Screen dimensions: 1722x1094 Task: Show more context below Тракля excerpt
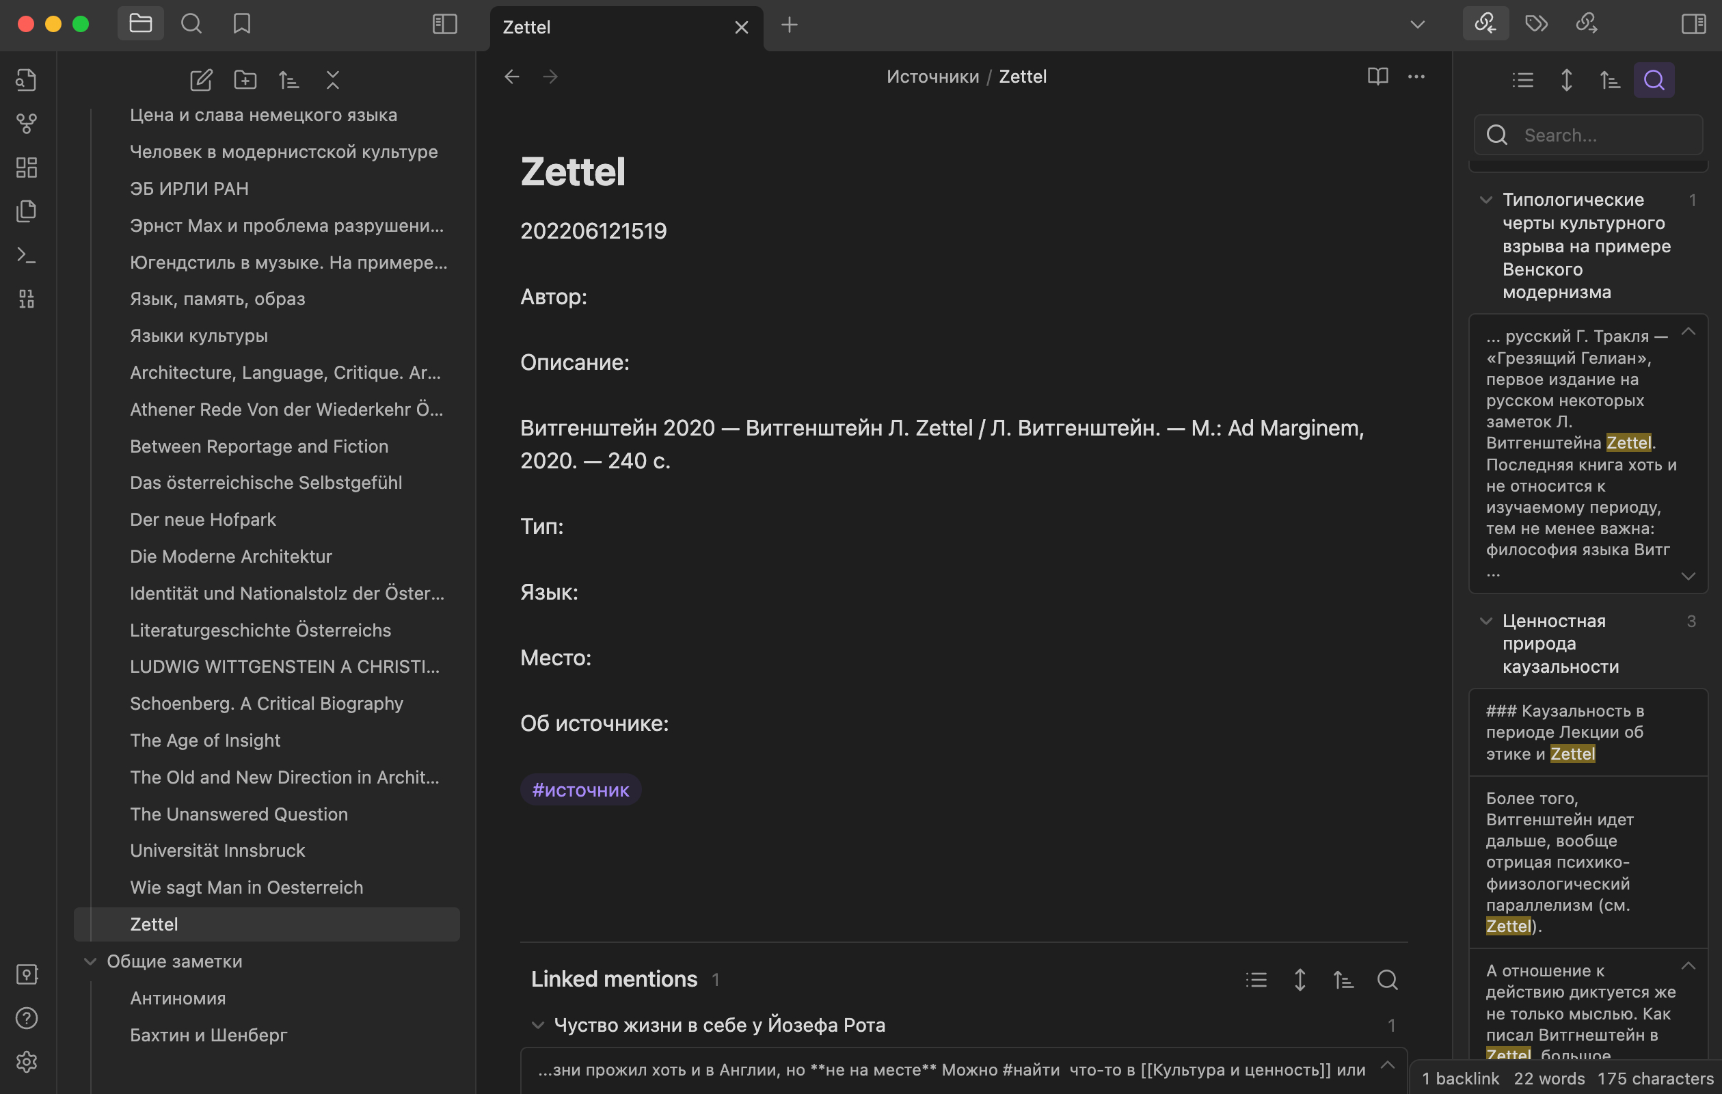coord(1688,576)
